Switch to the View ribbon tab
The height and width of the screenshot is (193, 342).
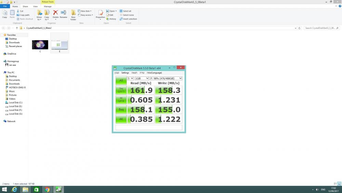(x=35, y=6)
